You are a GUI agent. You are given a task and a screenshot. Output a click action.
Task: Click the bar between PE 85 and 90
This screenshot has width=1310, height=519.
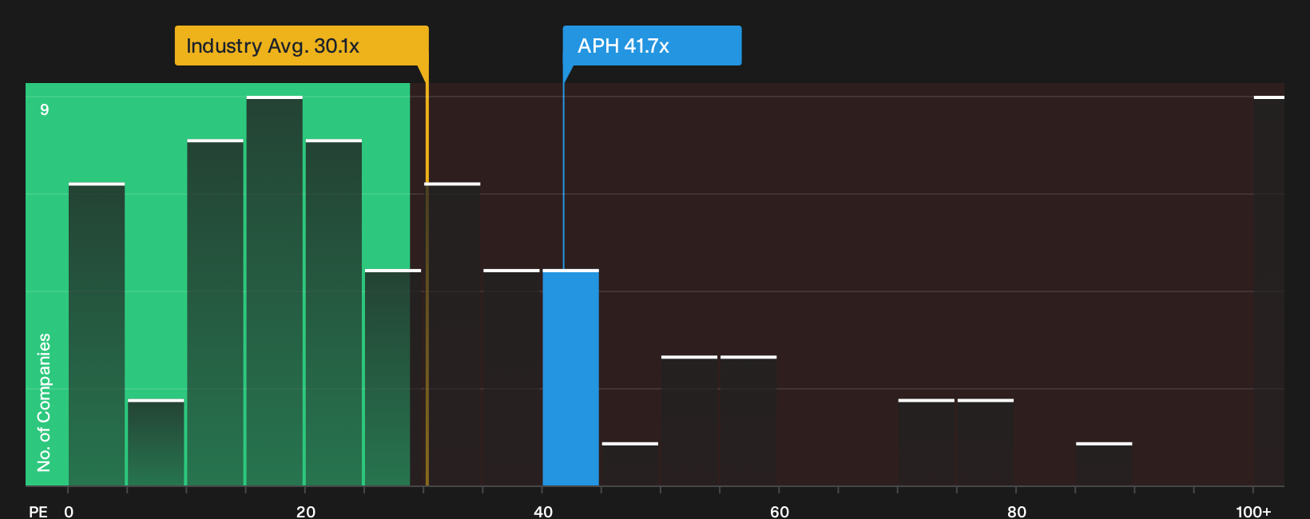pos(1104,464)
